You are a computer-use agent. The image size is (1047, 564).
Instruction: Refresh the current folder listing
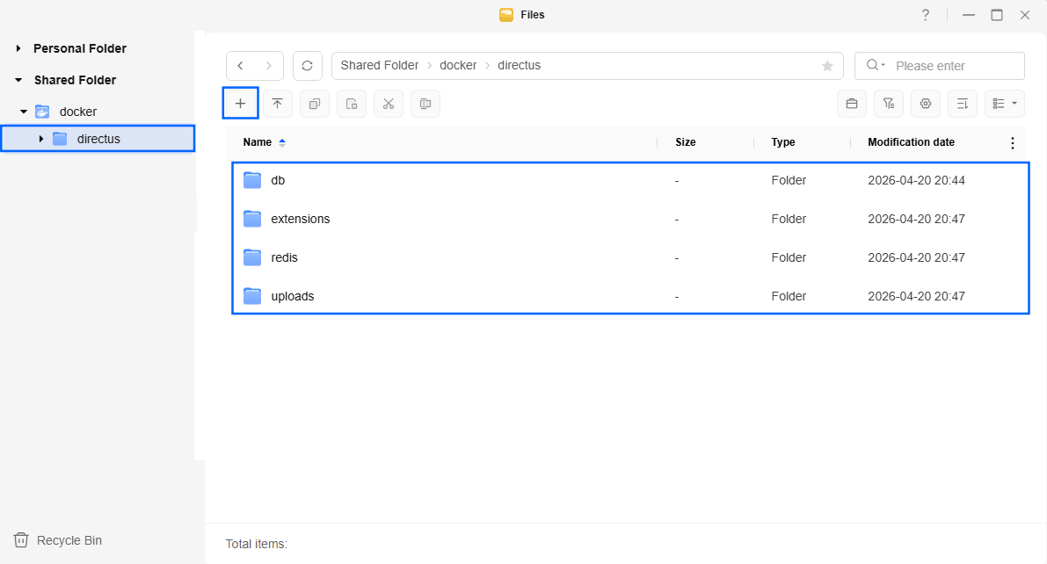307,66
